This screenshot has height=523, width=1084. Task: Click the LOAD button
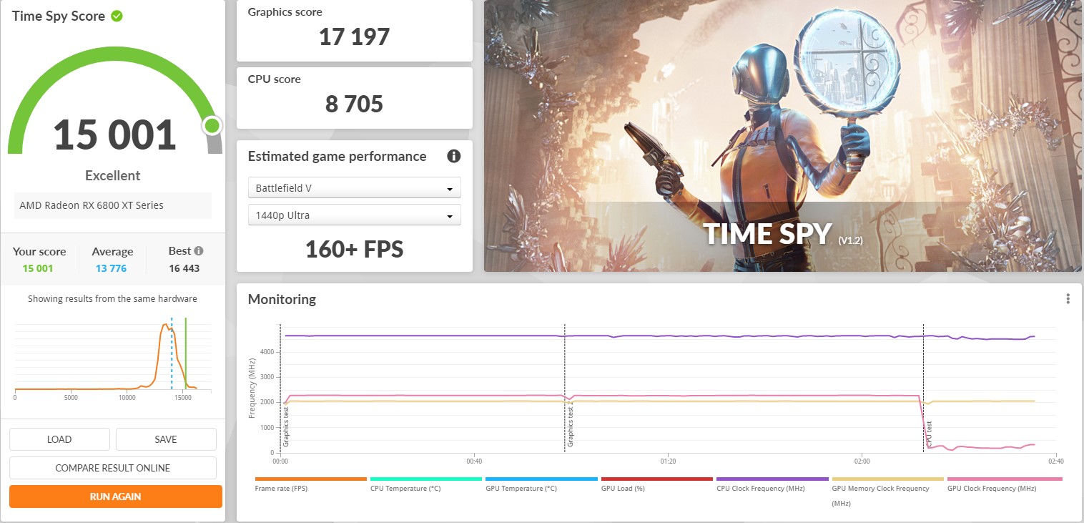pyautogui.click(x=59, y=439)
